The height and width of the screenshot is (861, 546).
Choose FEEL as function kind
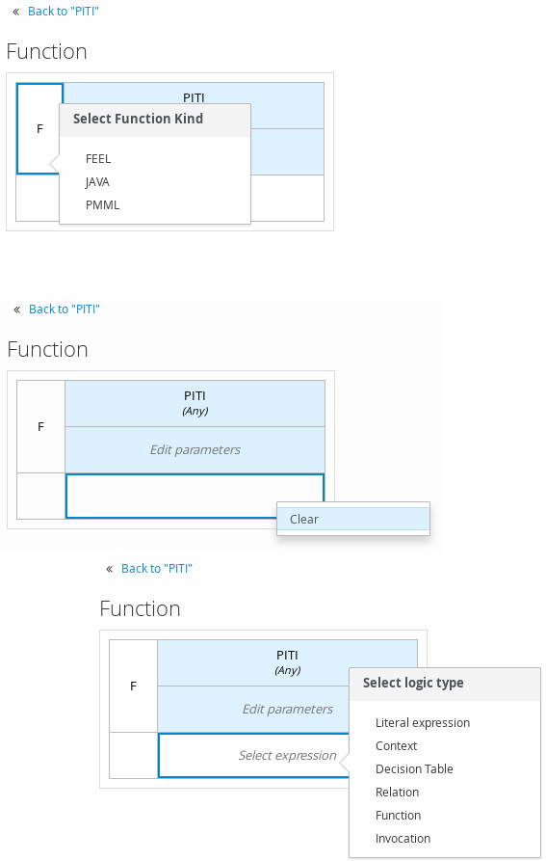pyautogui.click(x=98, y=159)
